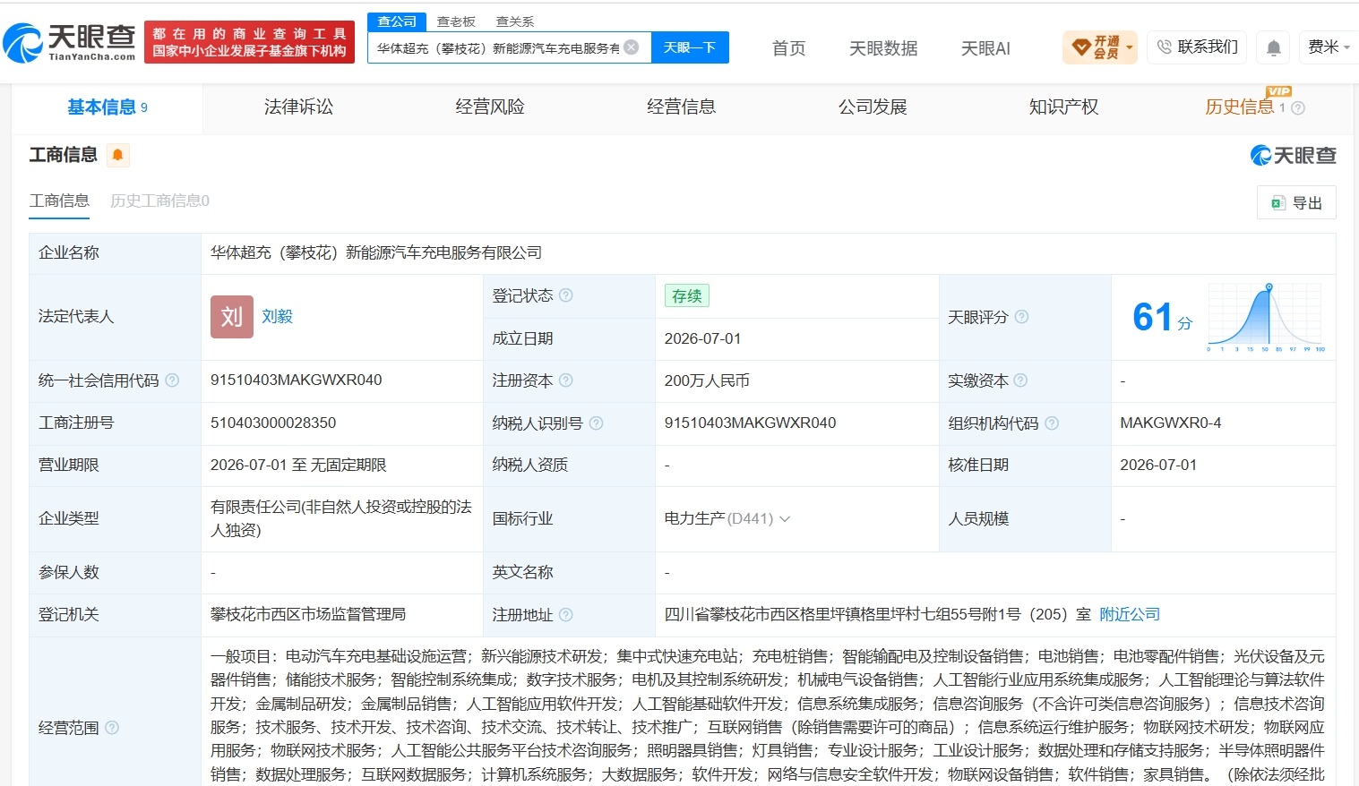Click the 导出 export button

[x=1296, y=203]
